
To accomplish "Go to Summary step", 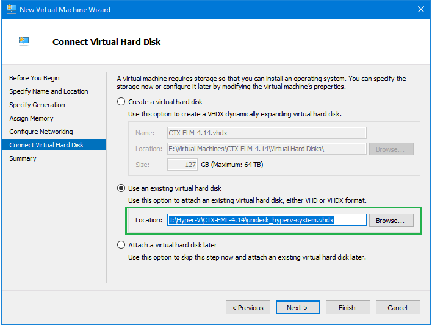I will coord(23,158).
